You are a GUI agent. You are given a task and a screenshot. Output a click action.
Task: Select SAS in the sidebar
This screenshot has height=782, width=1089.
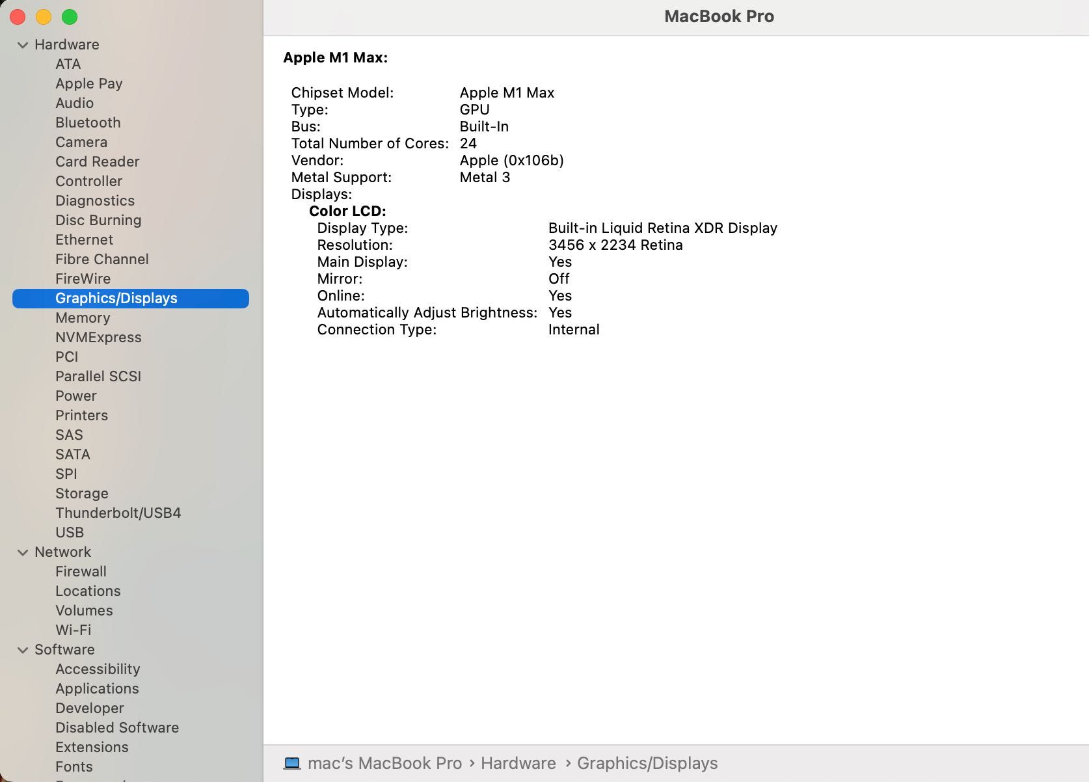(70, 435)
